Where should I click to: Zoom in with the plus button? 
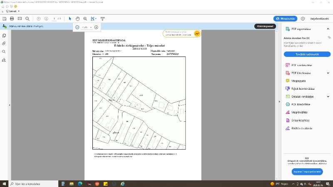[x=96, y=27]
